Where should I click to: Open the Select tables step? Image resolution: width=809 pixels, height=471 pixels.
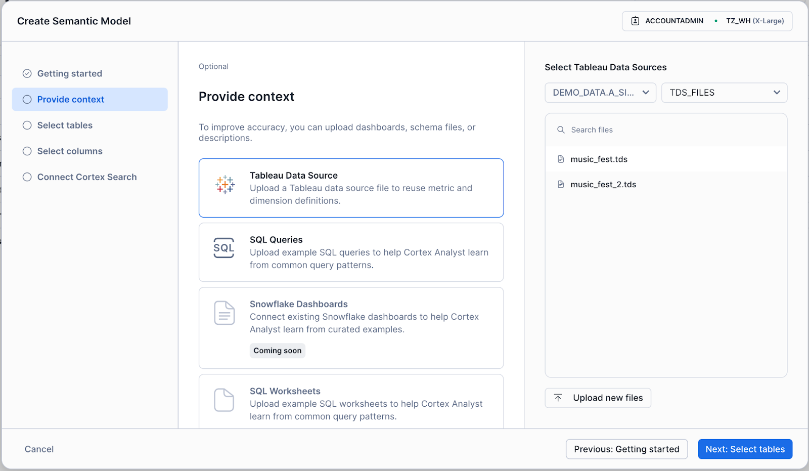pyautogui.click(x=90, y=125)
